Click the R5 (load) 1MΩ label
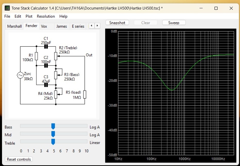240x166 pixels. click(73, 95)
